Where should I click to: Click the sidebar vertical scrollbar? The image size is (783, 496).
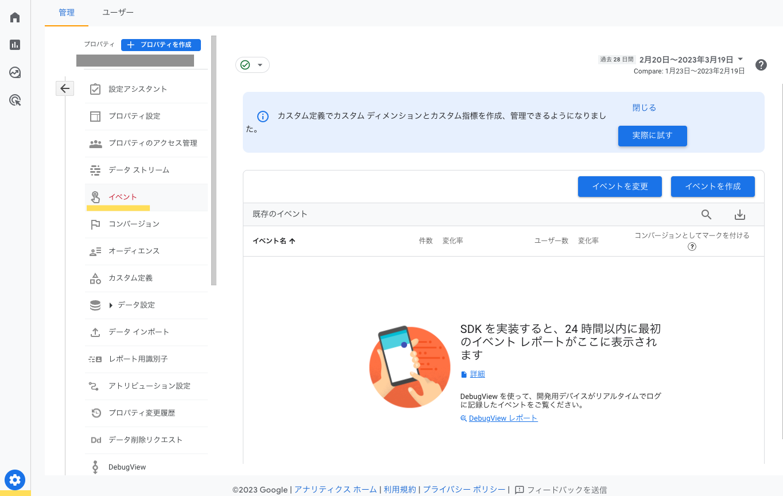pyautogui.click(x=214, y=161)
